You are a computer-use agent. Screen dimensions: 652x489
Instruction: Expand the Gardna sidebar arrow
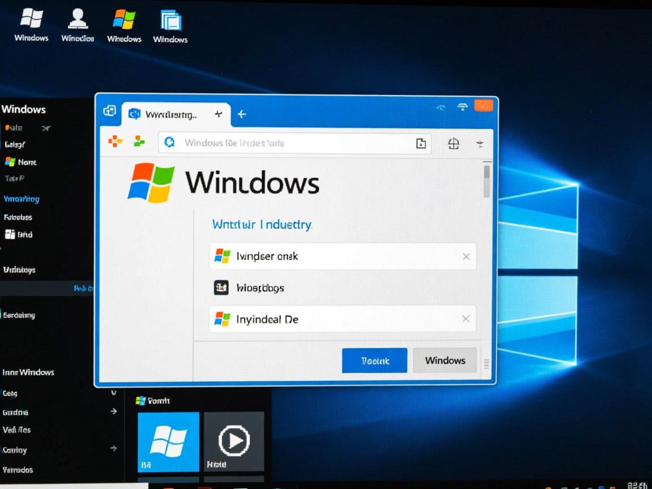(x=113, y=411)
